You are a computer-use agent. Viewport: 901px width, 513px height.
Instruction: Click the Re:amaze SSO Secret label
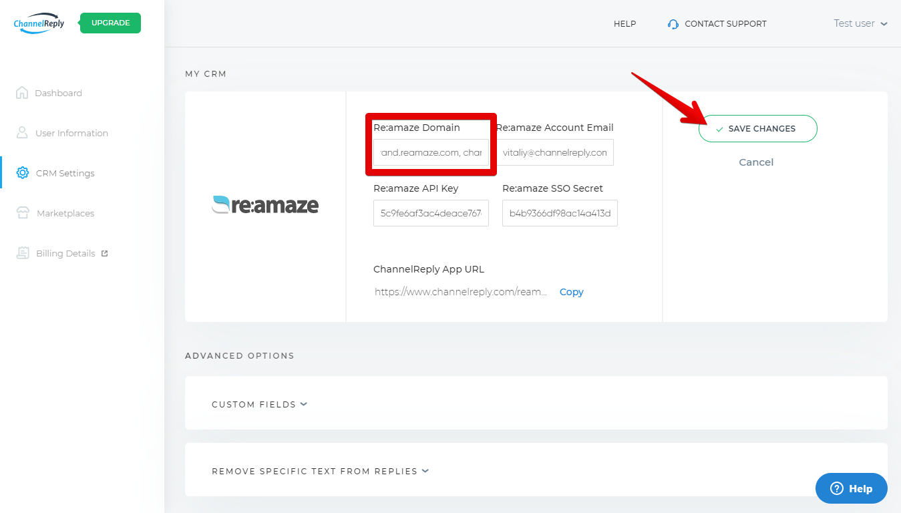point(553,188)
